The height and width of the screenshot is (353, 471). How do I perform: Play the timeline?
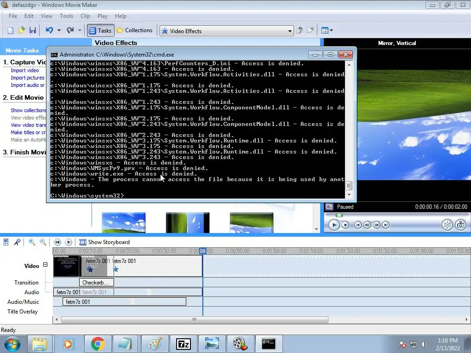coord(69,242)
